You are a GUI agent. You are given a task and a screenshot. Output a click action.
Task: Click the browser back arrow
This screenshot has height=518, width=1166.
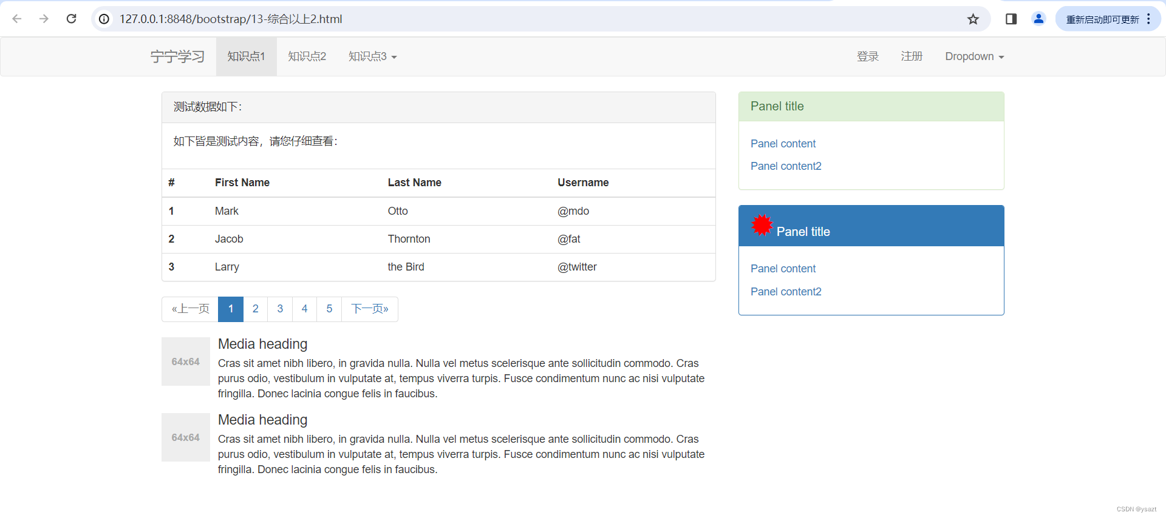click(x=17, y=19)
